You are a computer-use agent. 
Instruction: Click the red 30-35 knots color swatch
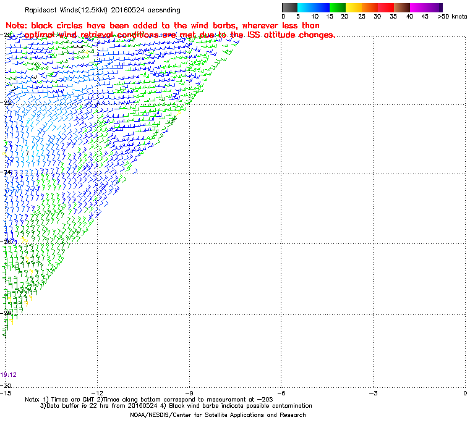point(386,7)
